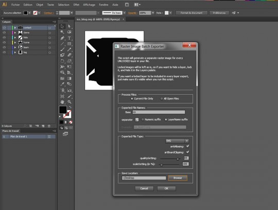Select the Magic Wand tool
This screenshot has height=210, width=278.
pyautogui.click(x=62, y=32)
